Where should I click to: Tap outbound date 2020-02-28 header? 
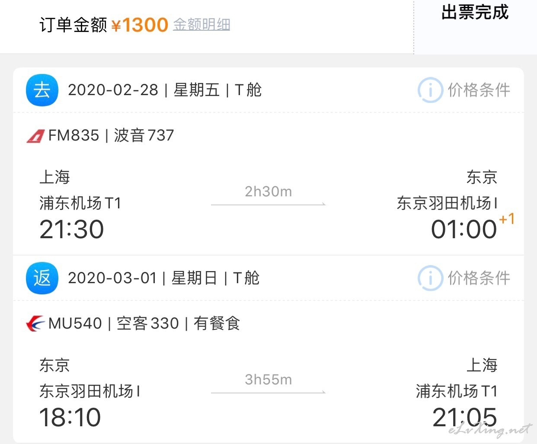click(113, 90)
